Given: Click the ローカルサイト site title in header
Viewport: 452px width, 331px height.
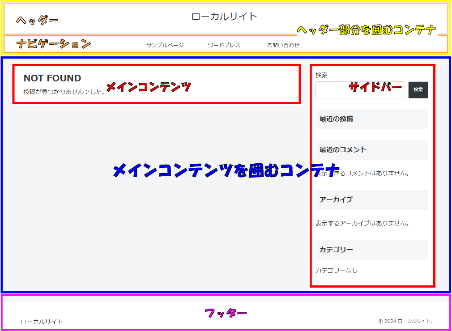Looking at the screenshot, I should tap(224, 17).
